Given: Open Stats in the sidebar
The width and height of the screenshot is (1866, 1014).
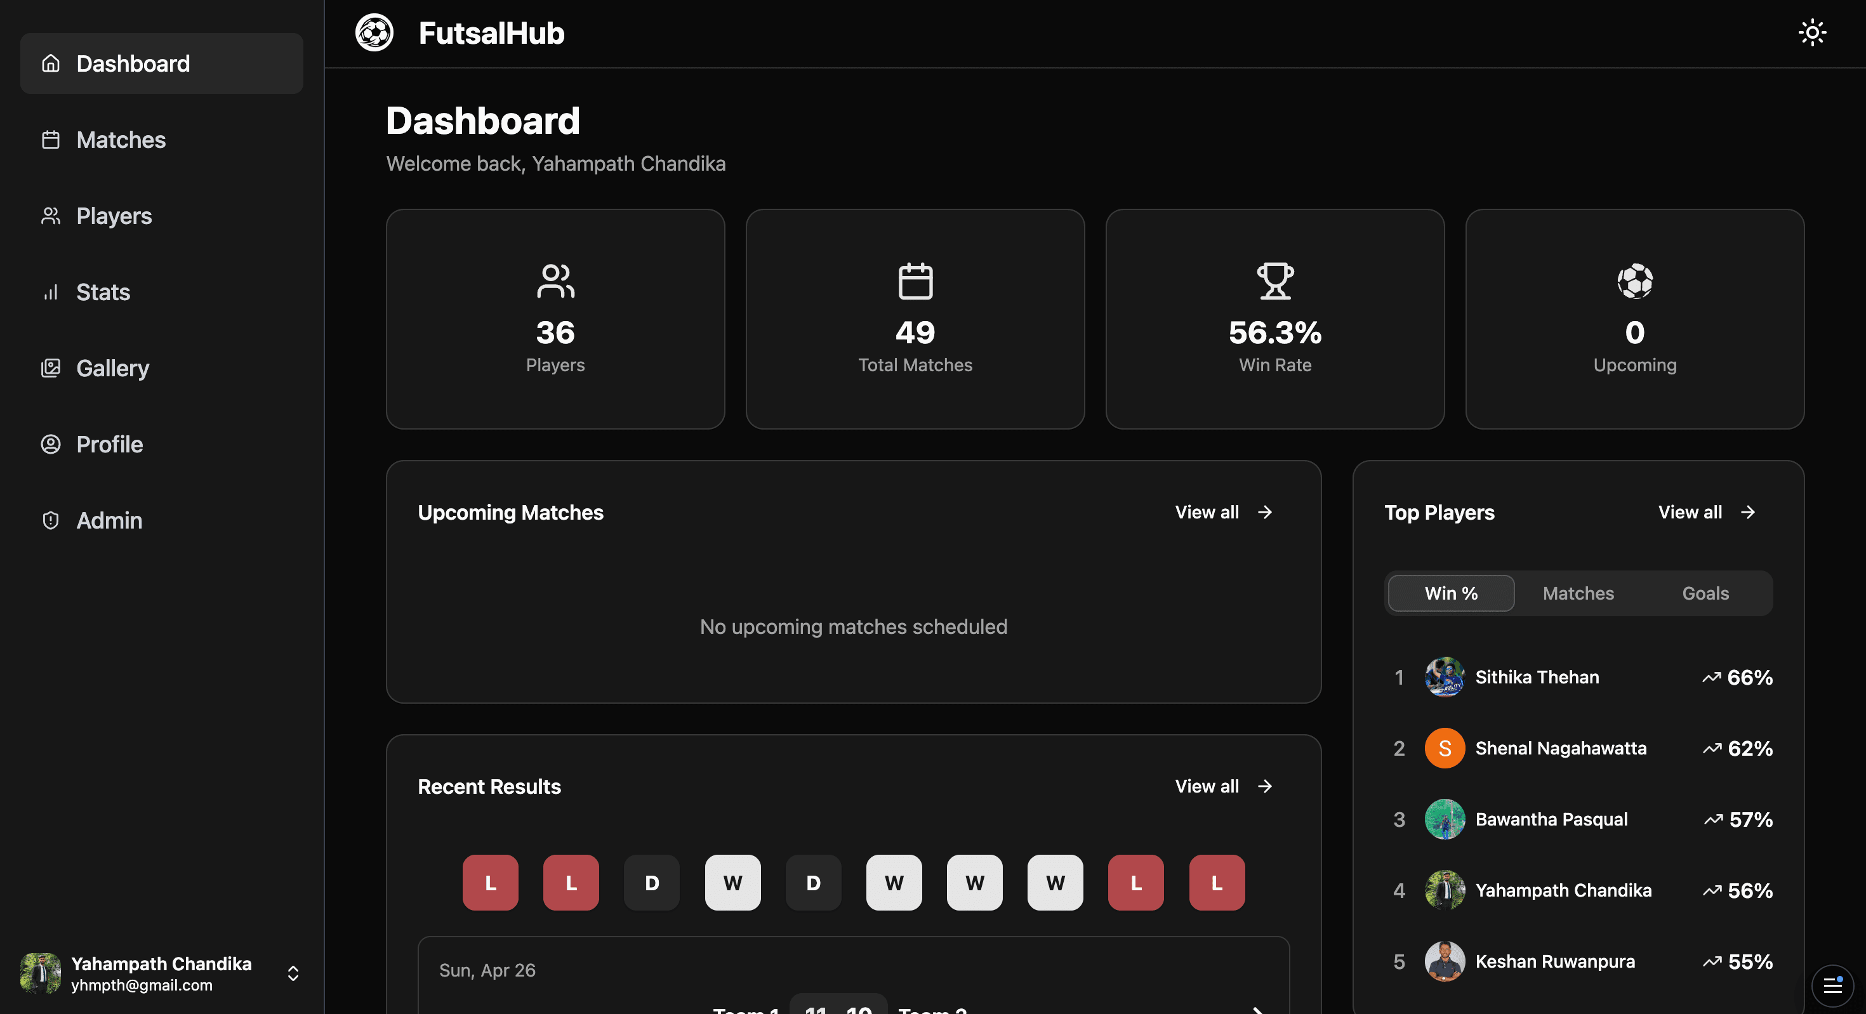Looking at the screenshot, I should (x=162, y=291).
